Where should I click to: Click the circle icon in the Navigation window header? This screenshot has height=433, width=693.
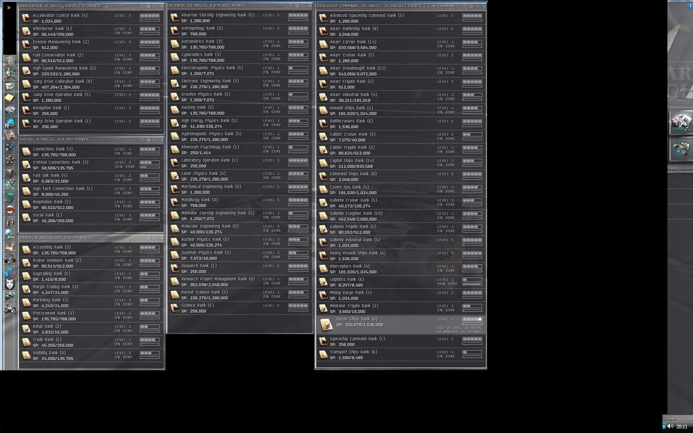click(x=149, y=6)
